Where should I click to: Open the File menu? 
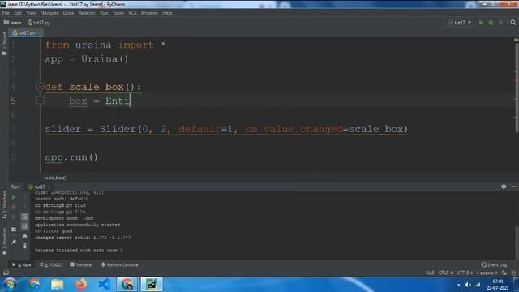(x=6, y=13)
